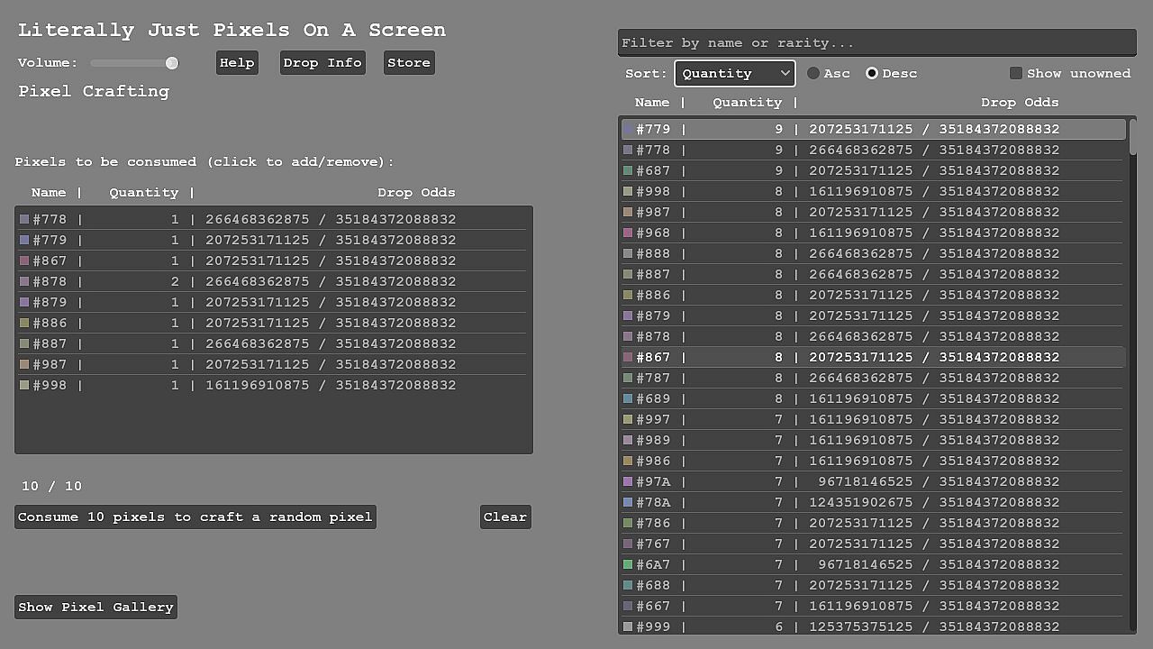
Task: Open the Help page
Action: click(237, 62)
